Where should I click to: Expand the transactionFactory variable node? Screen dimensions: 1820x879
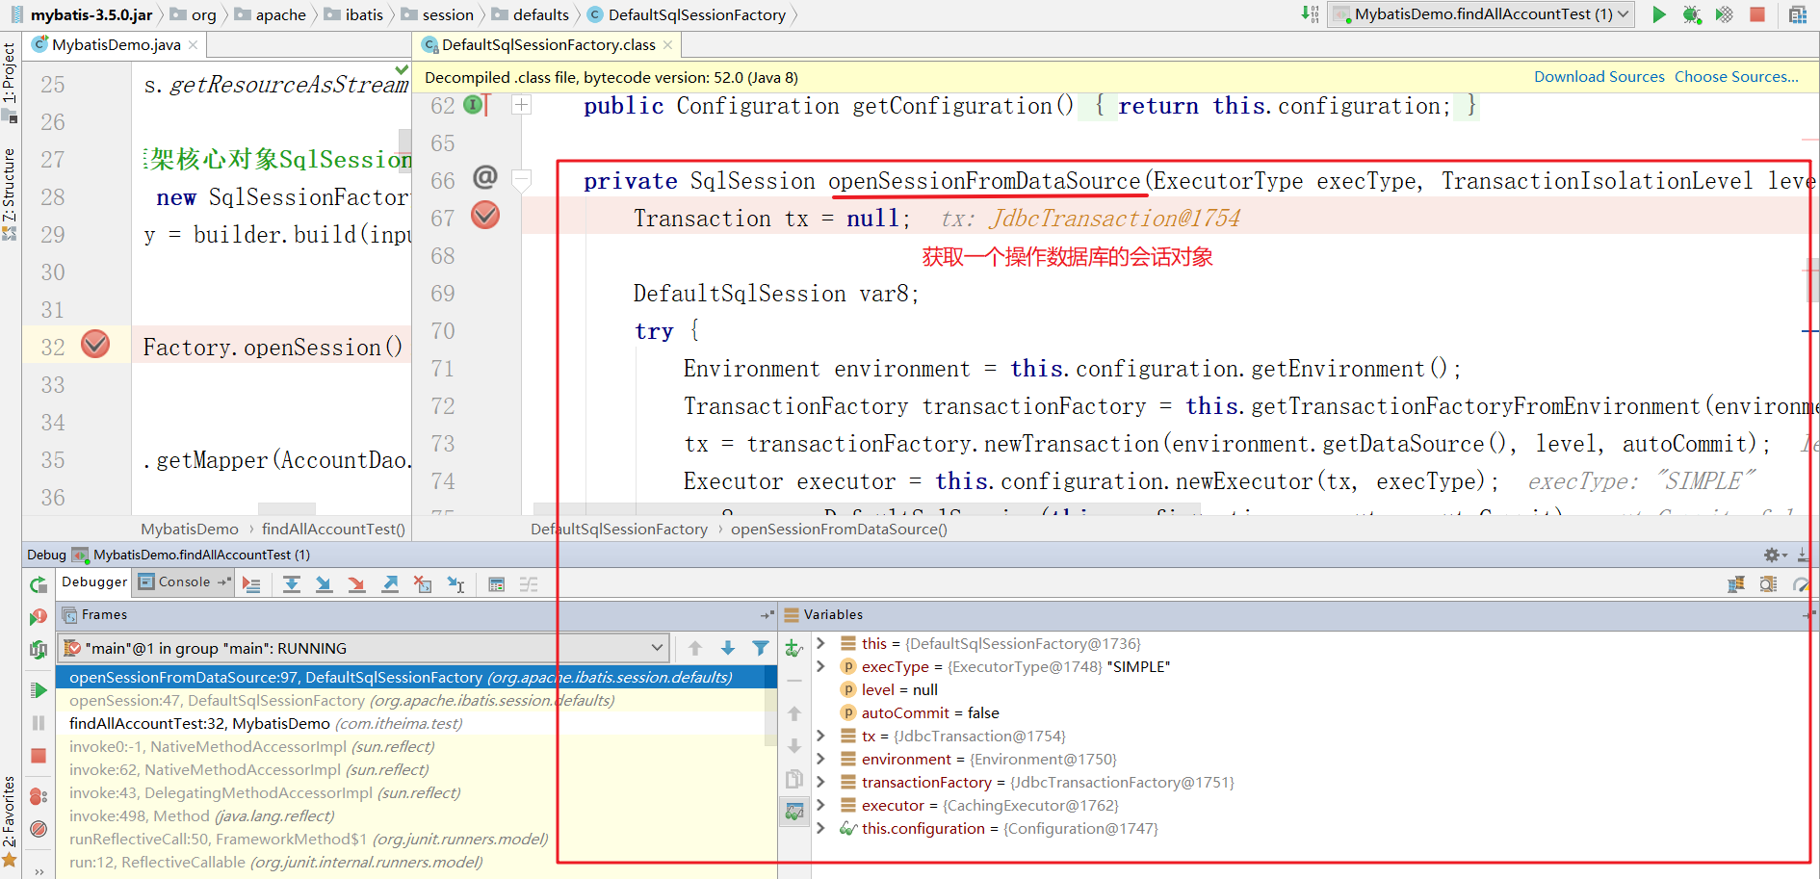[820, 782]
